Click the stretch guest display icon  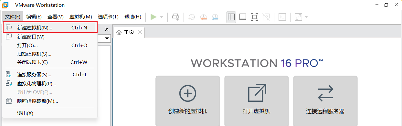(x=298, y=17)
